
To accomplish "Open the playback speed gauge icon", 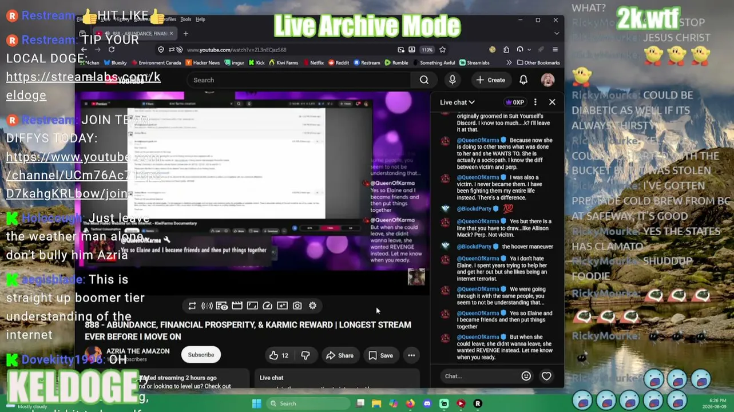I will pyautogui.click(x=267, y=306).
